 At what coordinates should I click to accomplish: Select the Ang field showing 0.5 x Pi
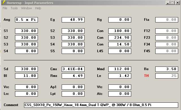26,20
